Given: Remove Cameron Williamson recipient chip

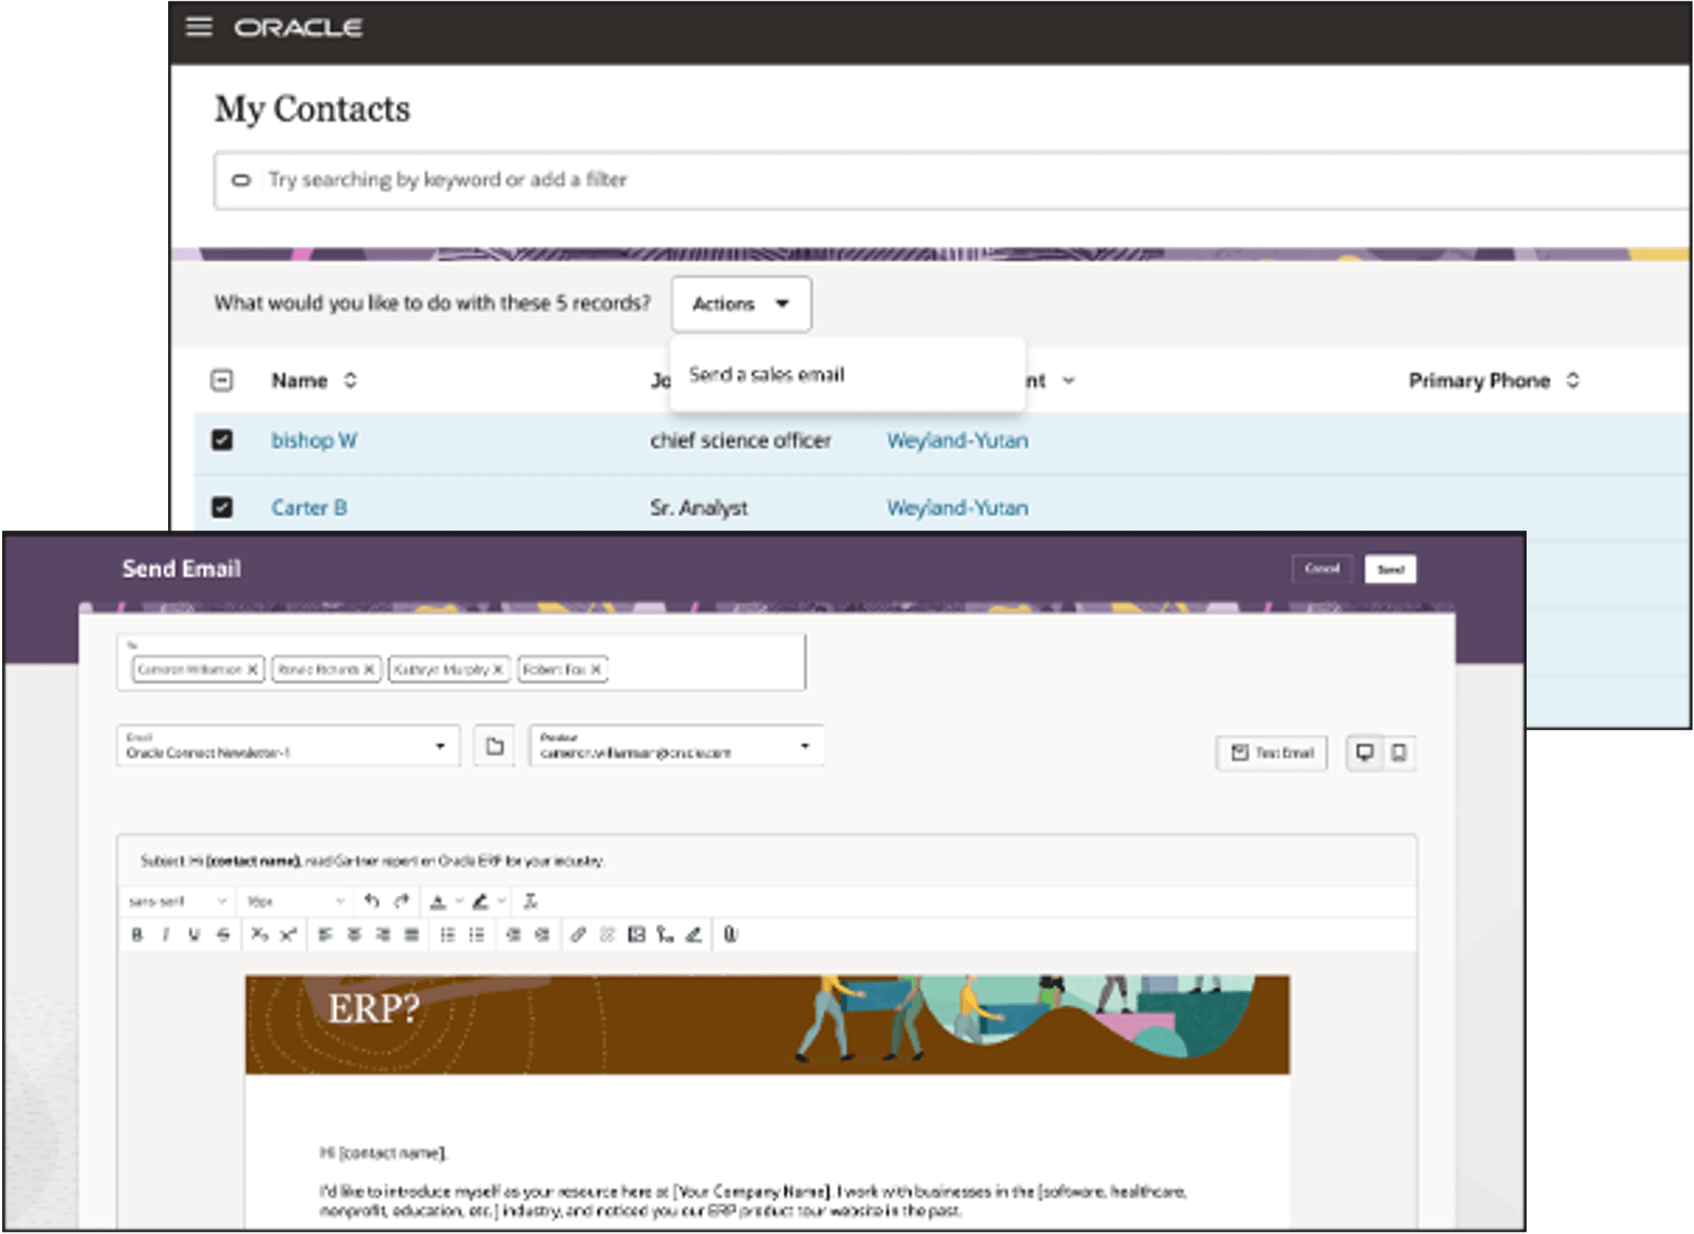Looking at the screenshot, I should 252,669.
